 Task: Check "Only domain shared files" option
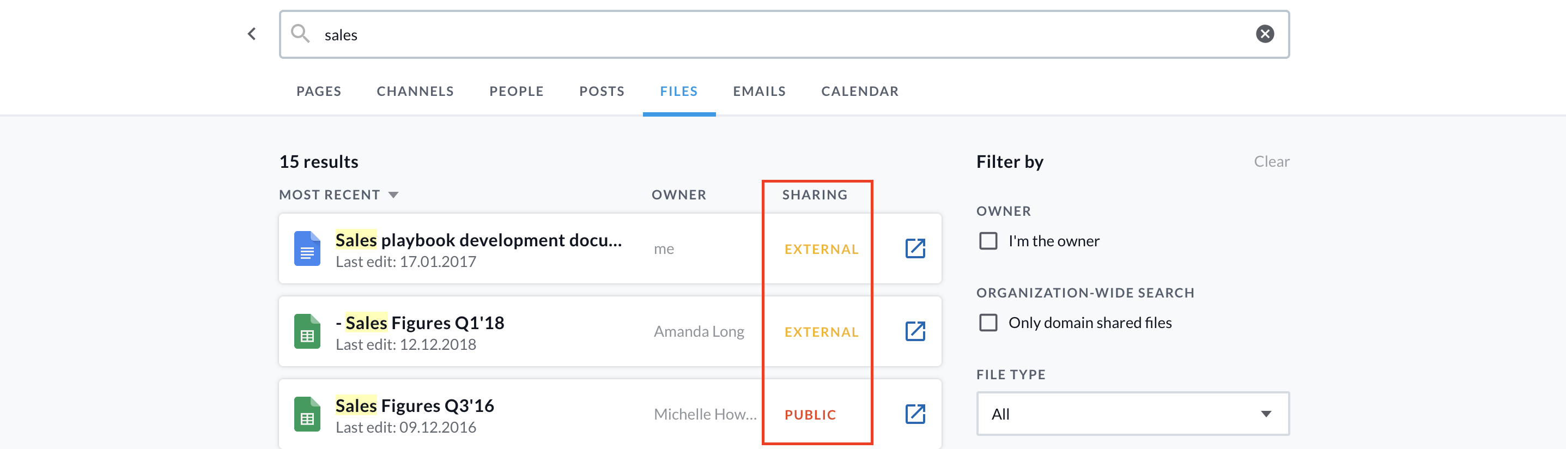[x=988, y=323]
